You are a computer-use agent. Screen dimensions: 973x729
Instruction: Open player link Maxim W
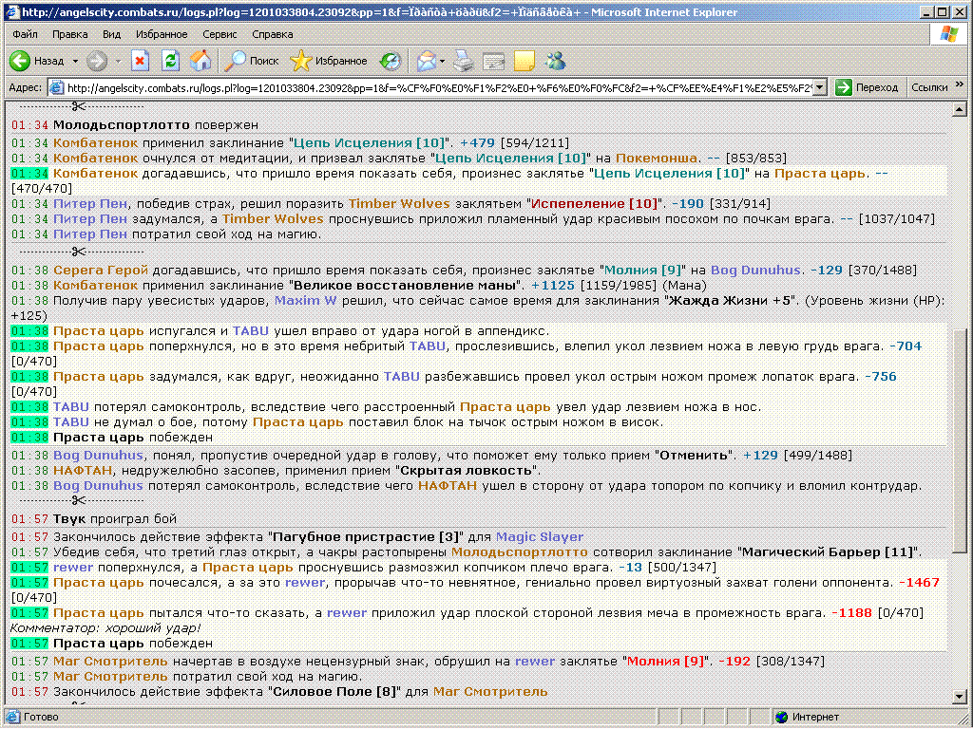pos(305,301)
